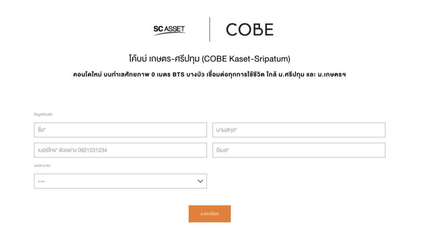
Task: Select the phone number field with example 0921231234
Action: (x=120, y=150)
